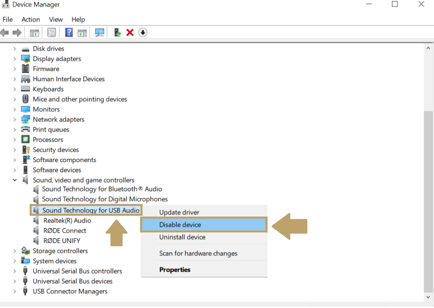Expand the Disk drives category
This screenshot has height=308, width=434.
[15, 48]
